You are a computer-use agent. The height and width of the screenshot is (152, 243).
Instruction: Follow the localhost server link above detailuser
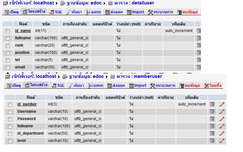(x=32, y=3)
